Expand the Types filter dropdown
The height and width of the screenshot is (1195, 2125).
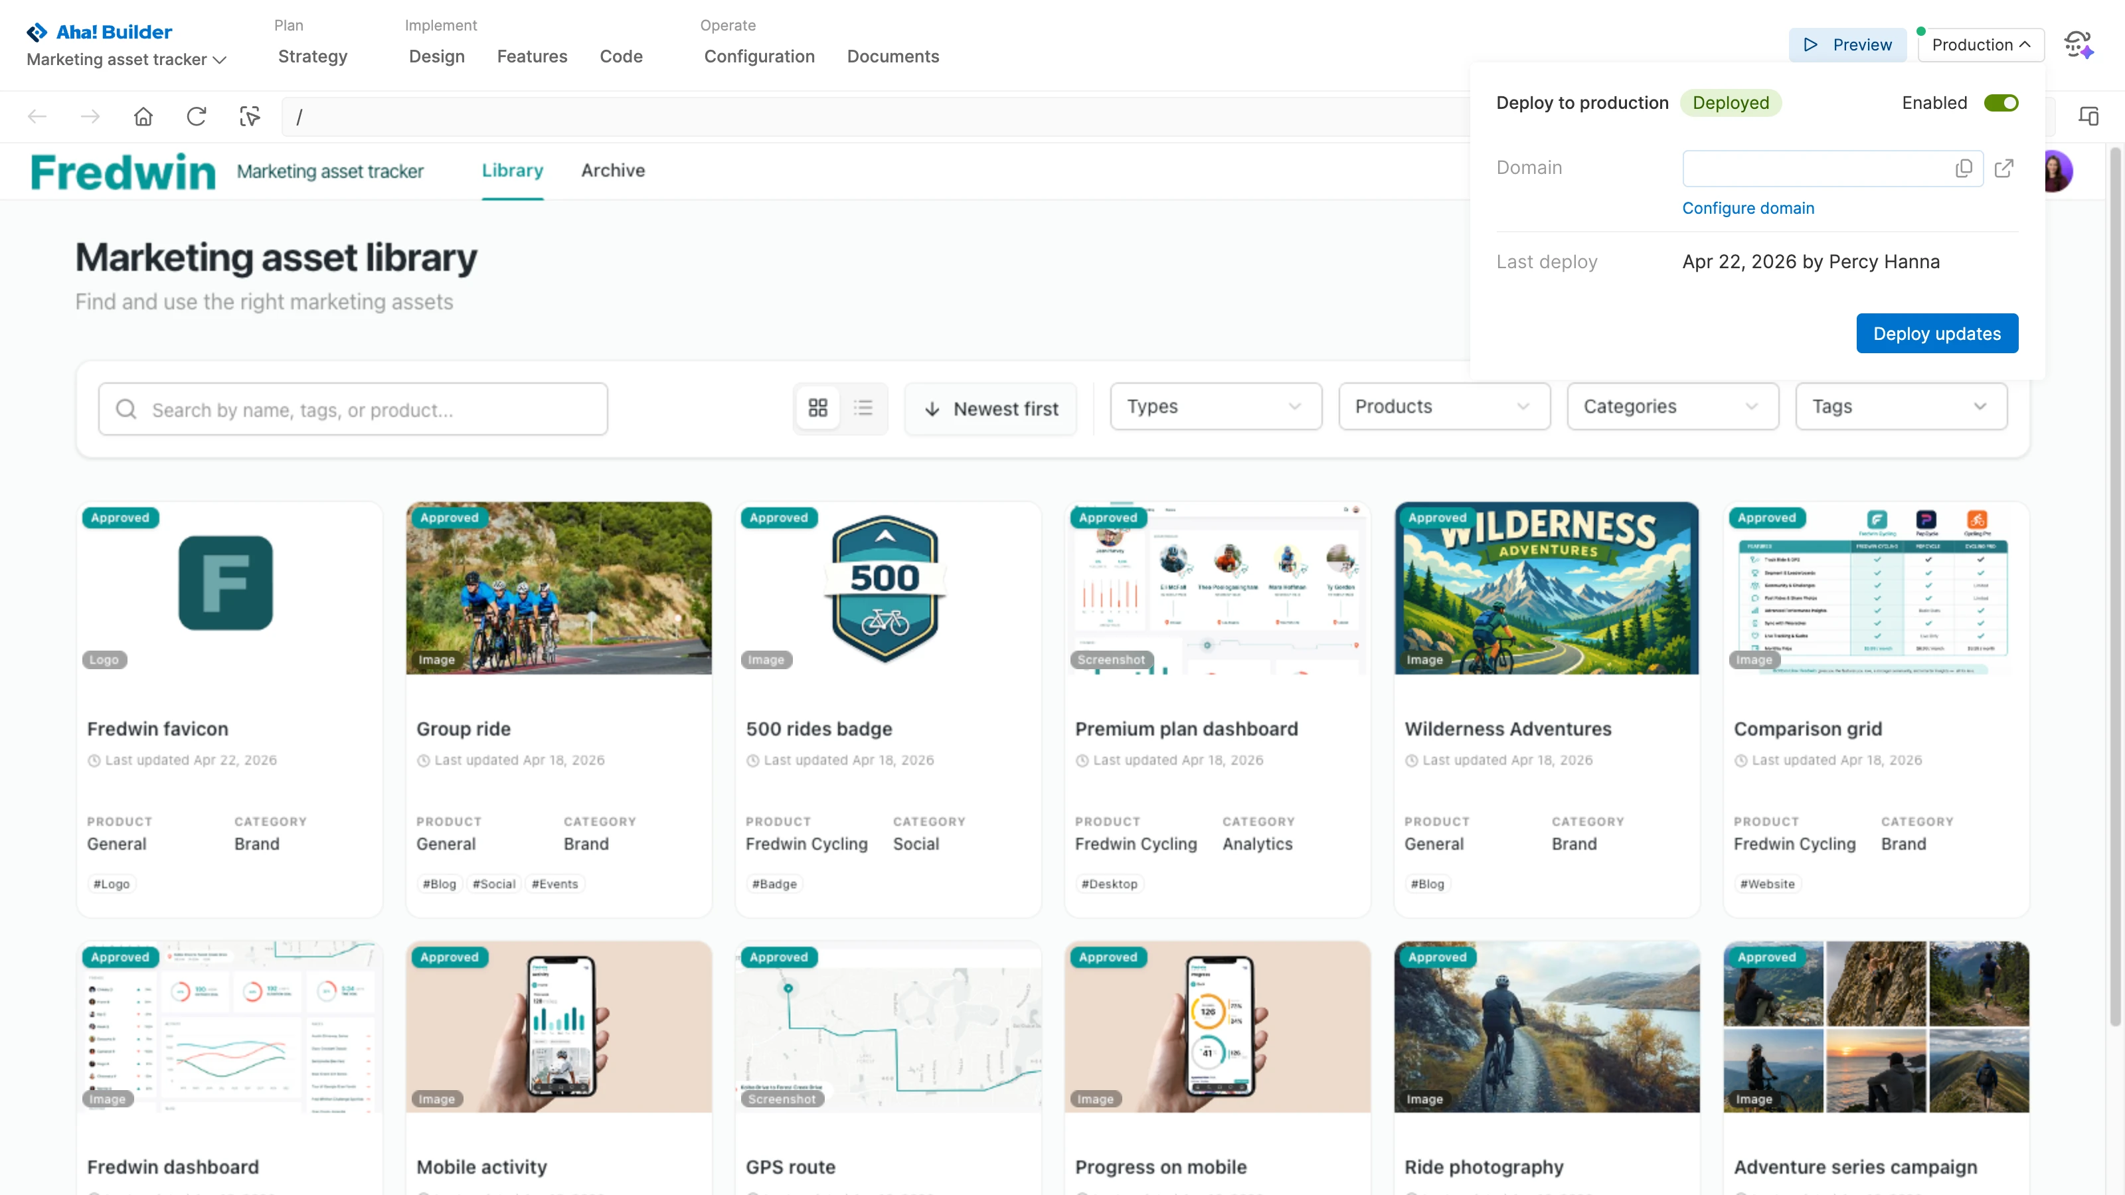[1215, 406]
